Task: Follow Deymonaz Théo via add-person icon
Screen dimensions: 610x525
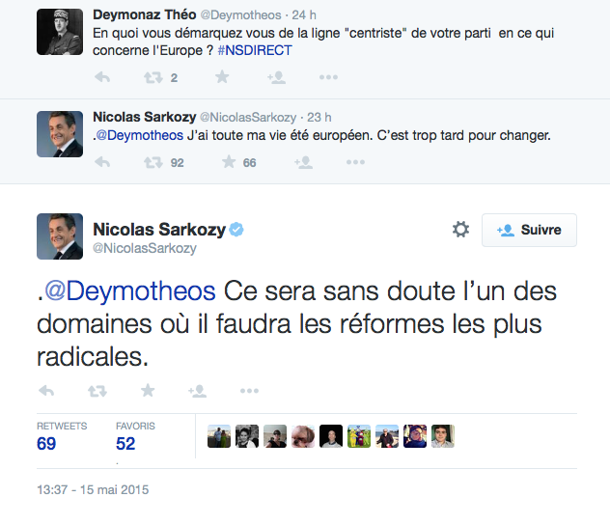Action: 275,77
